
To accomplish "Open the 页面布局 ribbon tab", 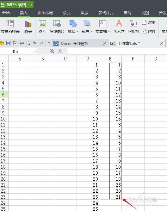I will click(45, 13).
